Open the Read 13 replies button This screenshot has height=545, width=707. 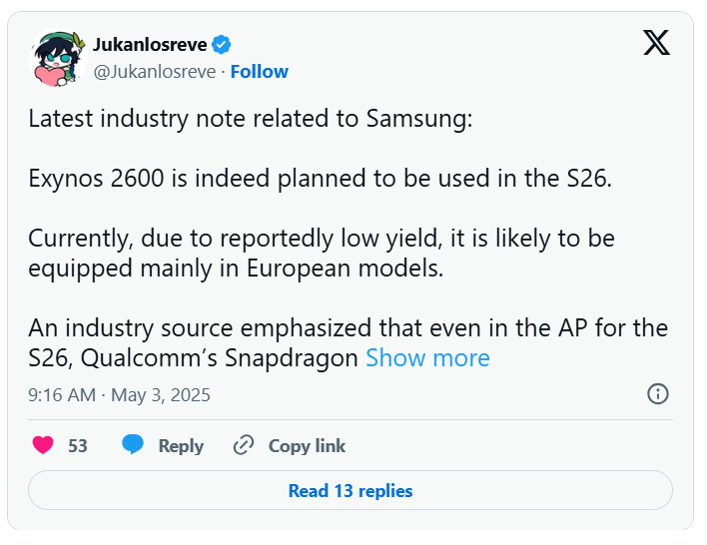pos(351,490)
